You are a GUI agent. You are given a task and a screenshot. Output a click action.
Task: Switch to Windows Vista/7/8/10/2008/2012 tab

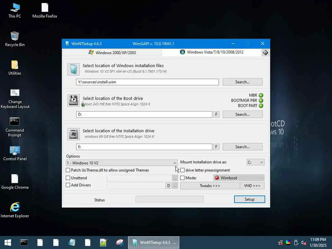click(212, 52)
